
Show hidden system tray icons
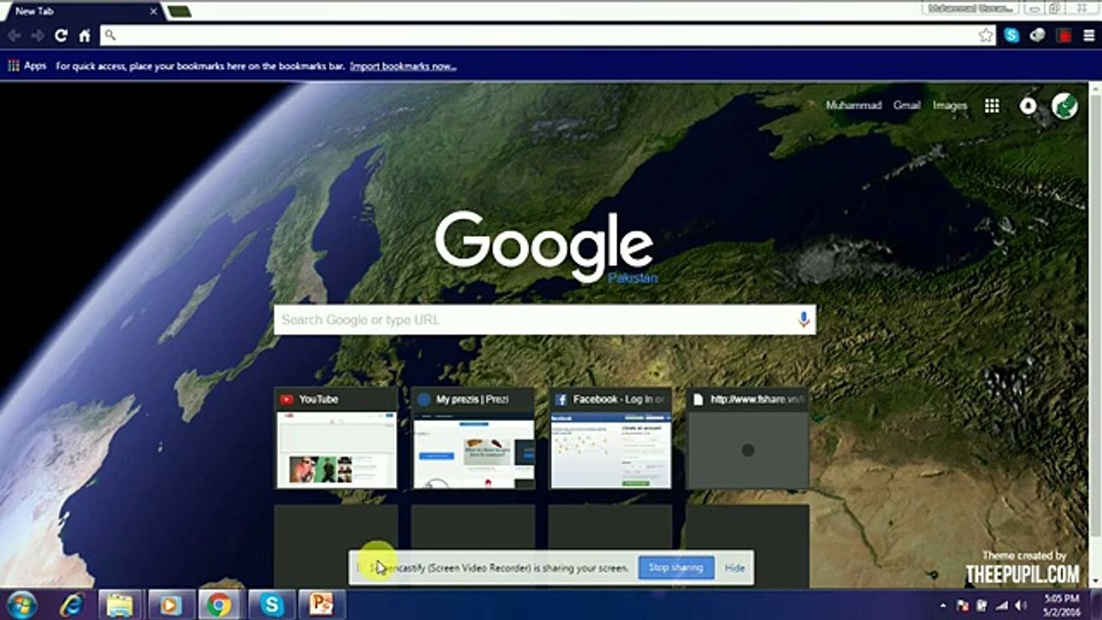[944, 605]
